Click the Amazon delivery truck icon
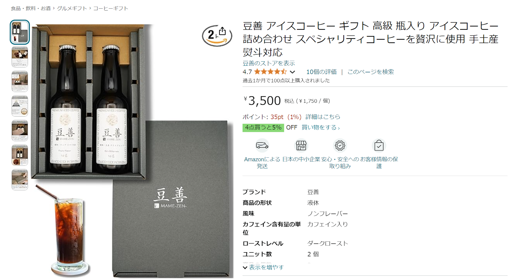The width and height of the screenshot is (512, 279). click(x=262, y=146)
